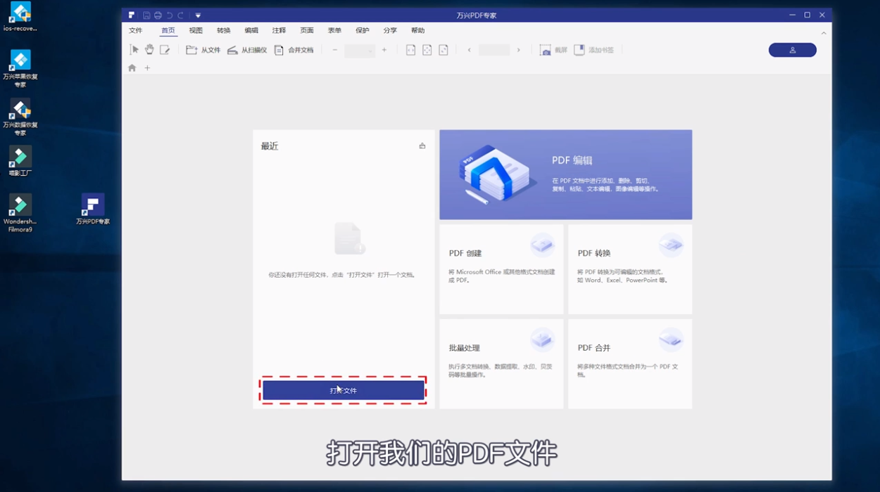This screenshot has width=880, height=492.
Task: Click the ios-recovery desktop shortcut
Action: (20, 17)
